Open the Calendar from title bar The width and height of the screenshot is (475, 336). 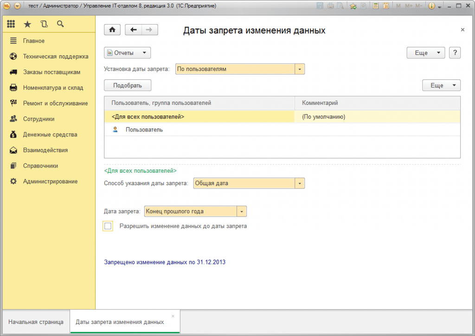coord(386,6)
